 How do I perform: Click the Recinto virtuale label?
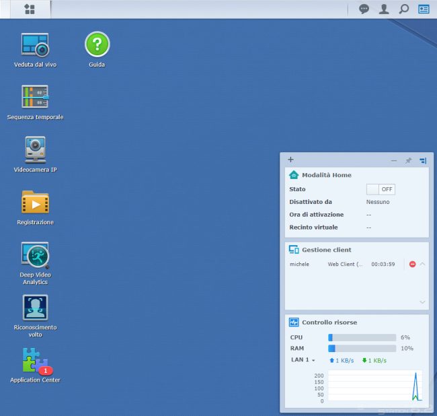pyautogui.click(x=313, y=227)
